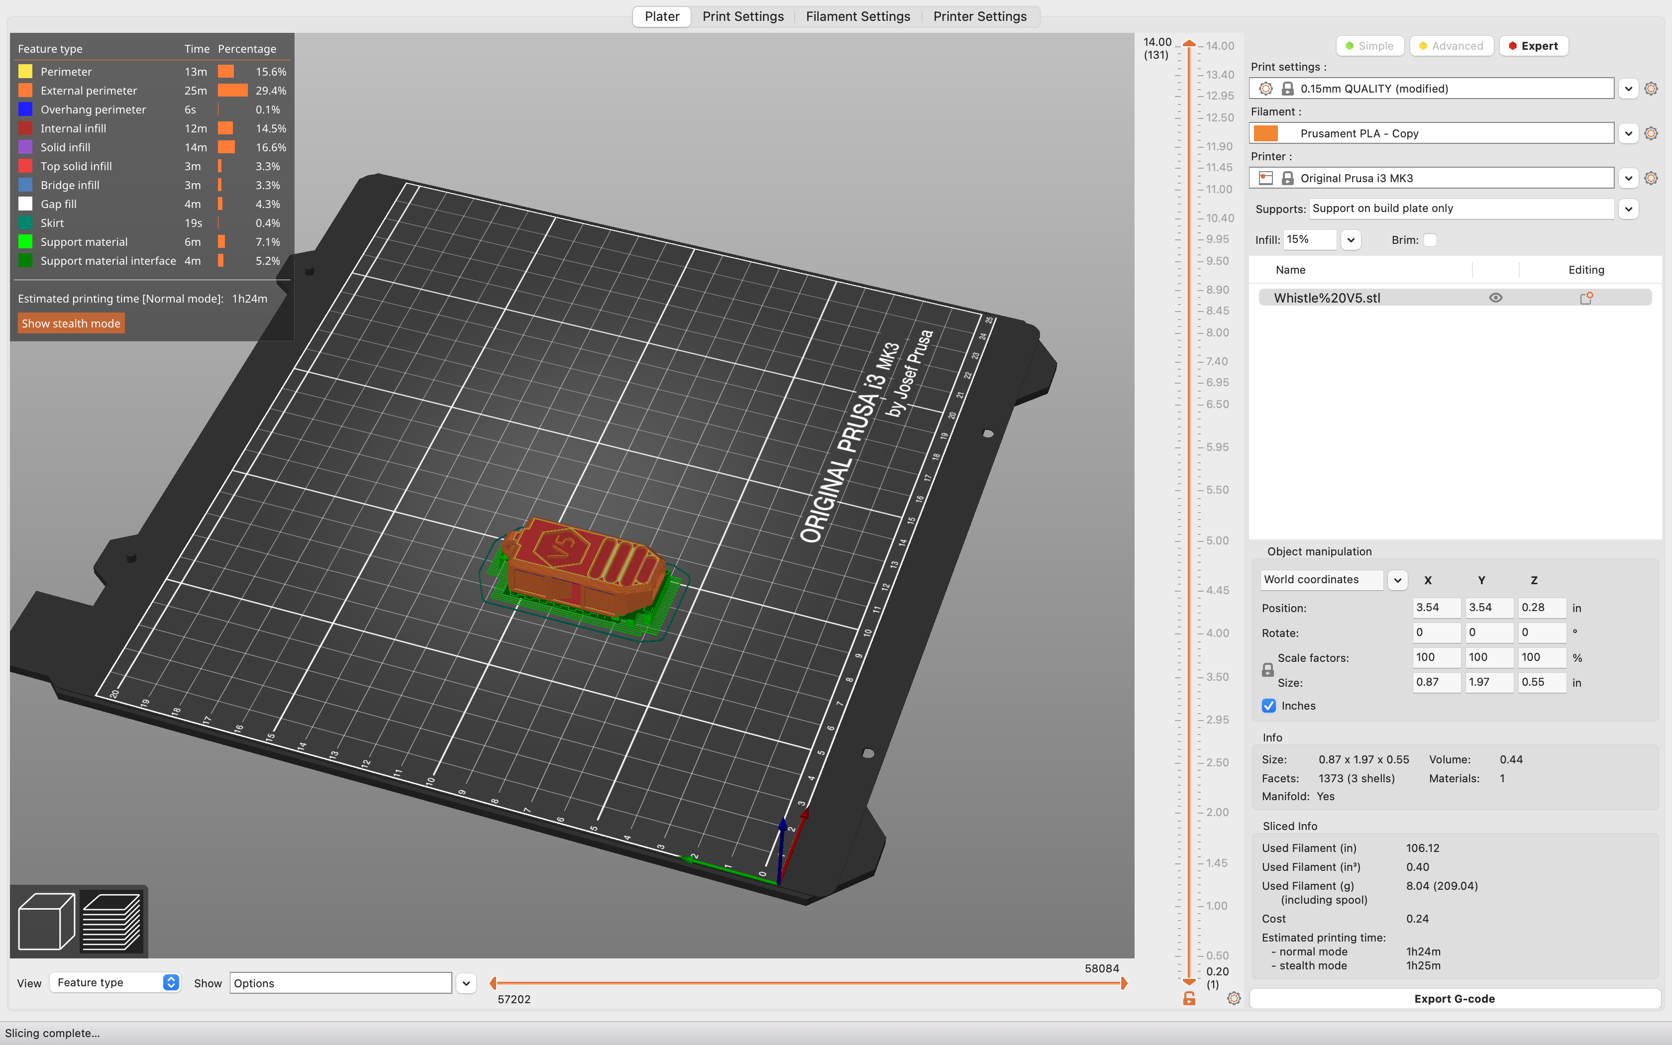Click the Rotate Y input field

(1489, 632)
